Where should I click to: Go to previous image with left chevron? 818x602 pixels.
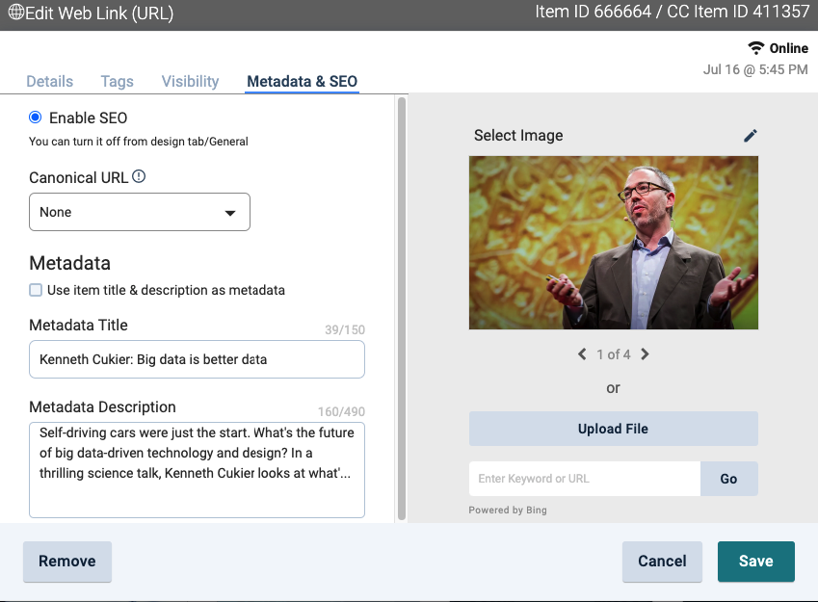(x=582, y=354)
